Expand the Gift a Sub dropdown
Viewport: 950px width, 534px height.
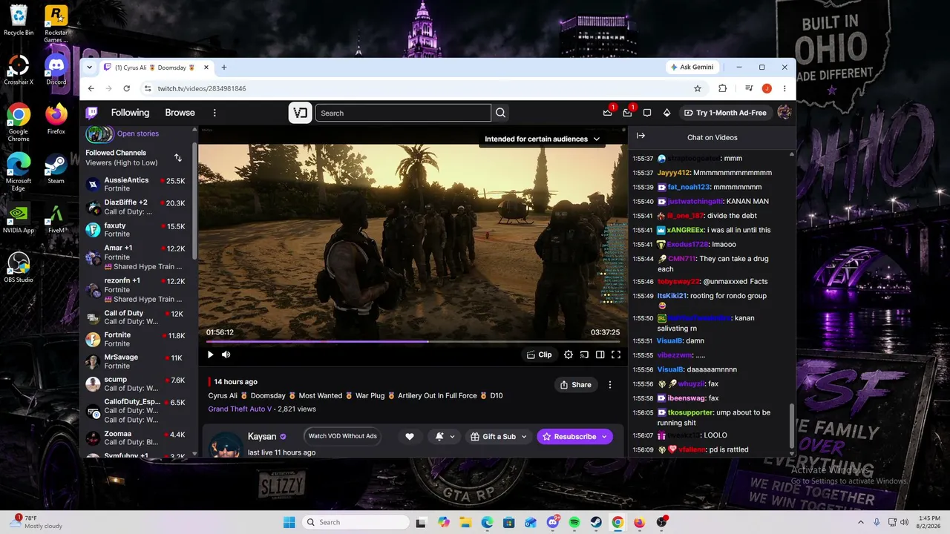click(499, 437)
